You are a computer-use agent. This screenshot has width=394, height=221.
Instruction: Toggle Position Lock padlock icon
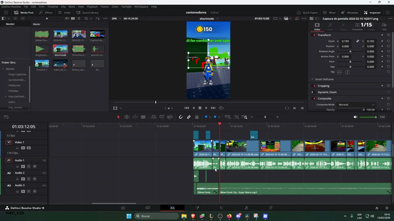click(197, 117)
